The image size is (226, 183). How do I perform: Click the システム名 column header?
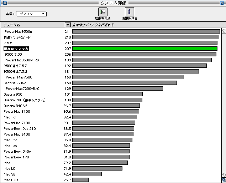(12, 25)
